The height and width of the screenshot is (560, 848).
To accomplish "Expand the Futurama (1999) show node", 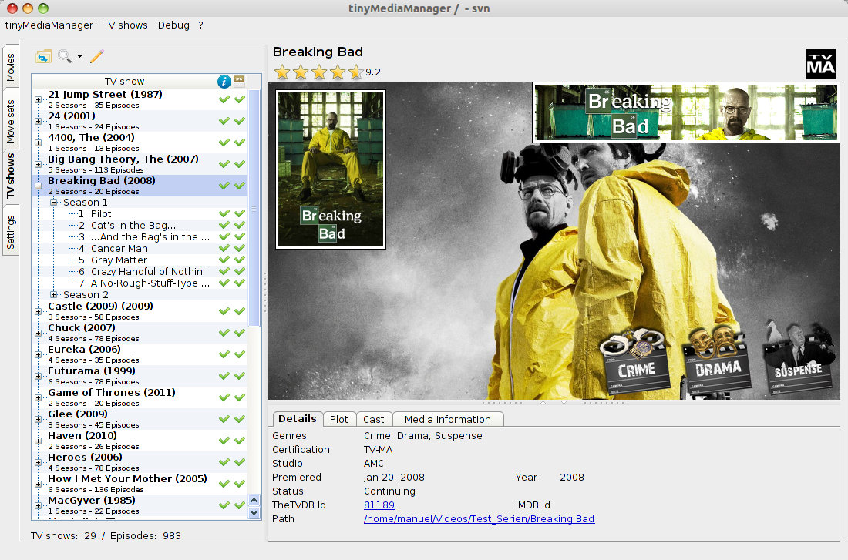I will [x=38, y=376].
